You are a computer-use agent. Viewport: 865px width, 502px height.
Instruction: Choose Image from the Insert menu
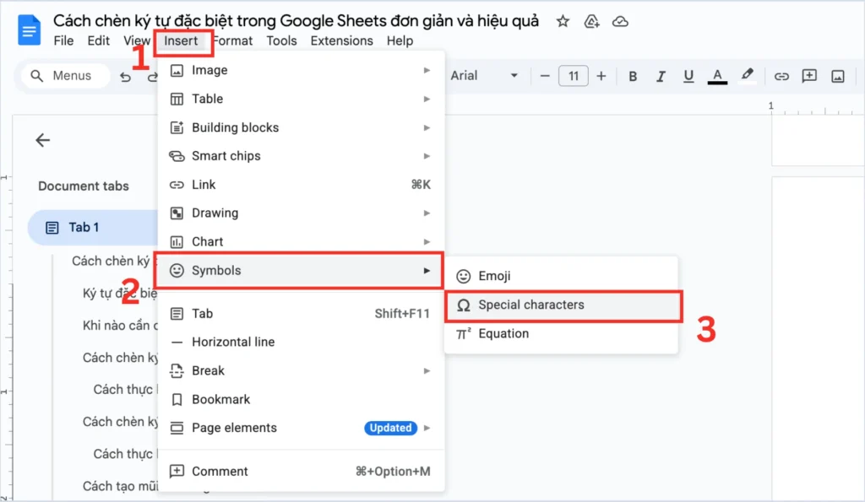(301, 70)
